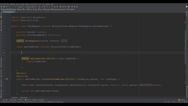This screenshot has height=106, width=188.
Task: Click the Sync Project with Gradle icon
Action: tap(61, 7)
